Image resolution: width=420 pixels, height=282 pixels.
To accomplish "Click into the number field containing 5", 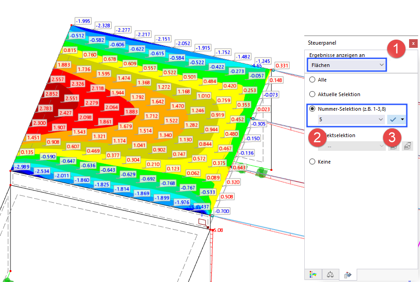I will (x=348, y=119).
